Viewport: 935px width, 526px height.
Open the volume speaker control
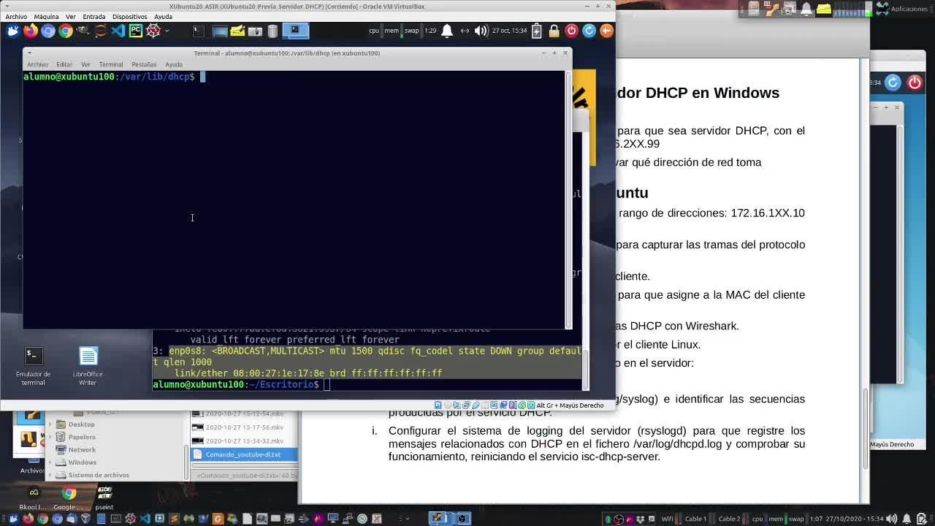(x=481, y=31)
